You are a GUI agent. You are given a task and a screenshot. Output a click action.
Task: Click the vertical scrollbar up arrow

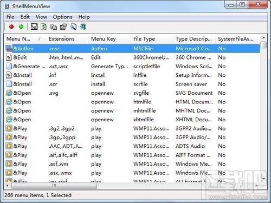(263, 38)
